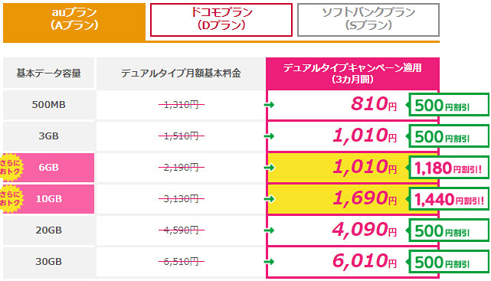Click the green arrow in the 30GB row
Viewport: 491px width, 281px height.
269,262
